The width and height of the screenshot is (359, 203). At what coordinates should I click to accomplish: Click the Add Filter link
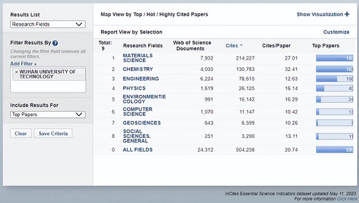(x=24, y=64)
